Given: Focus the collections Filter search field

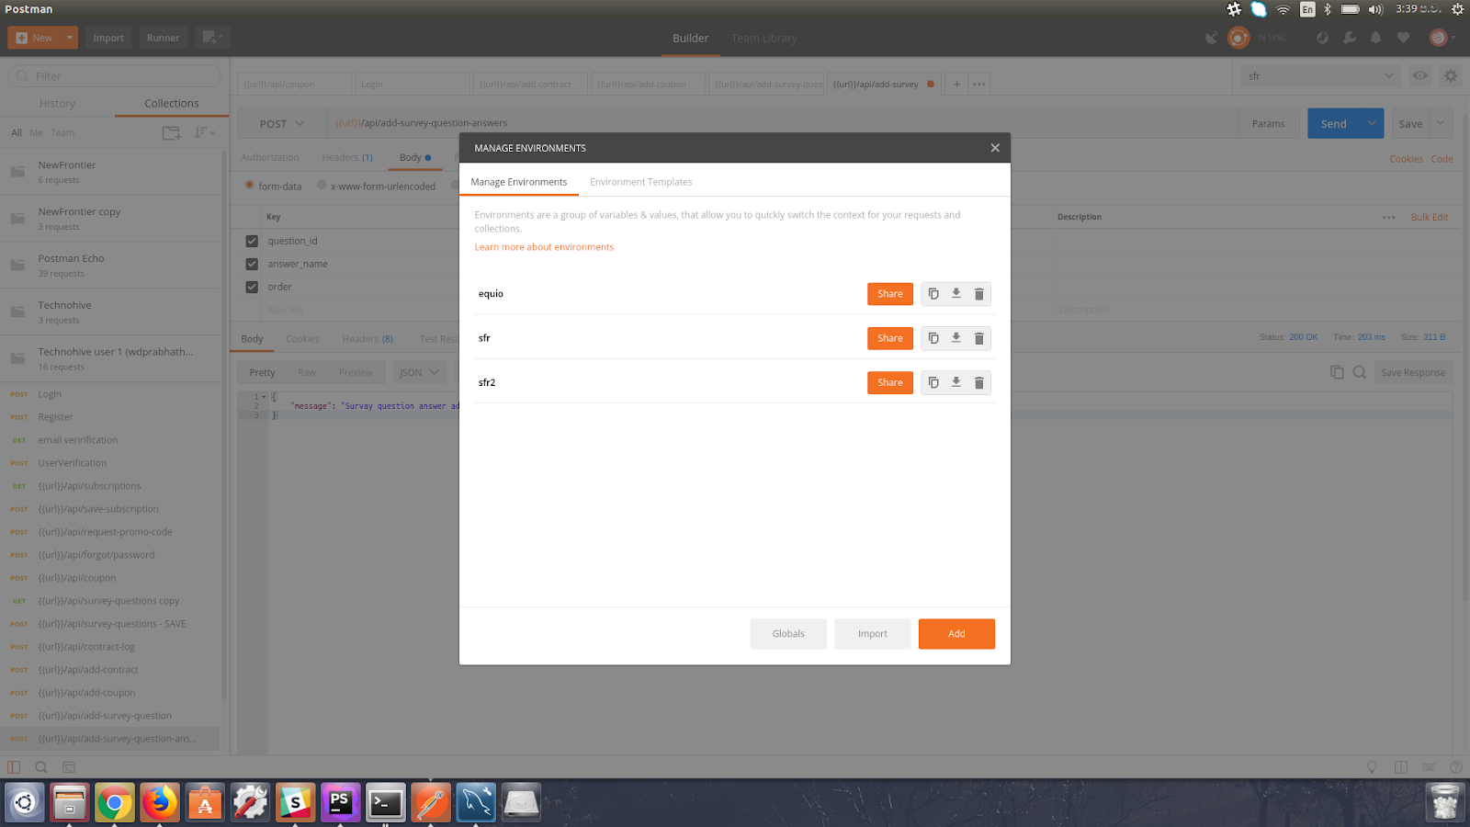Looking at the screenshot, I should [x=113, y=75].
